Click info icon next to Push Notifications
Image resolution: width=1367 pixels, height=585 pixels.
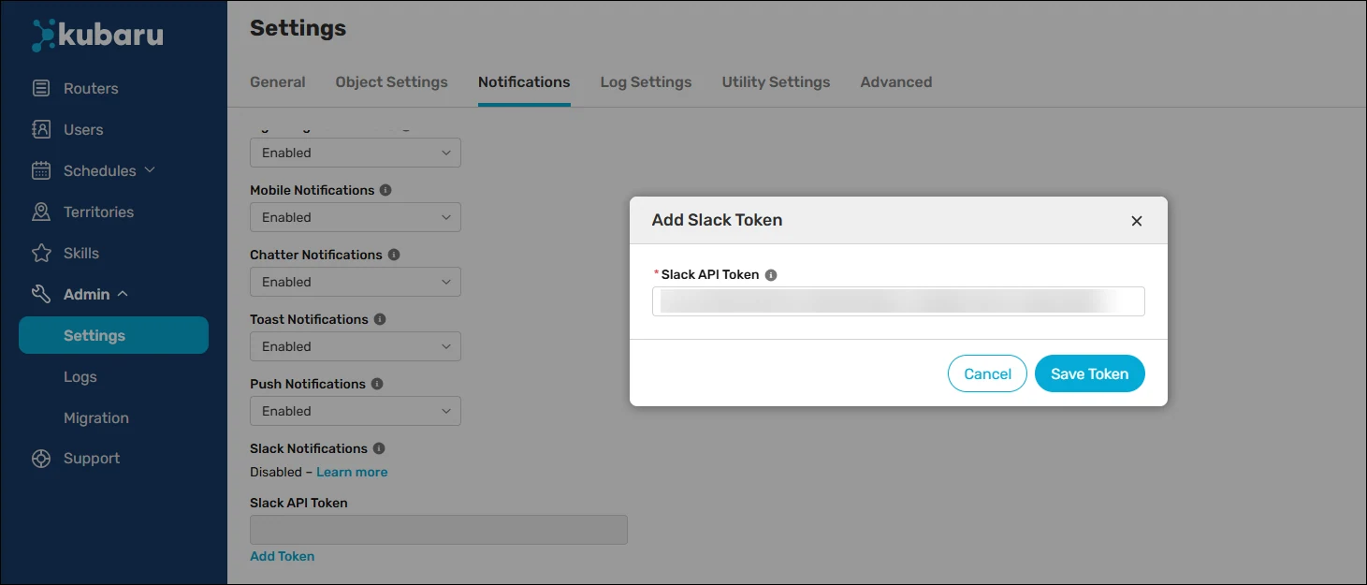pyautogui.click(x=377, y=384)
